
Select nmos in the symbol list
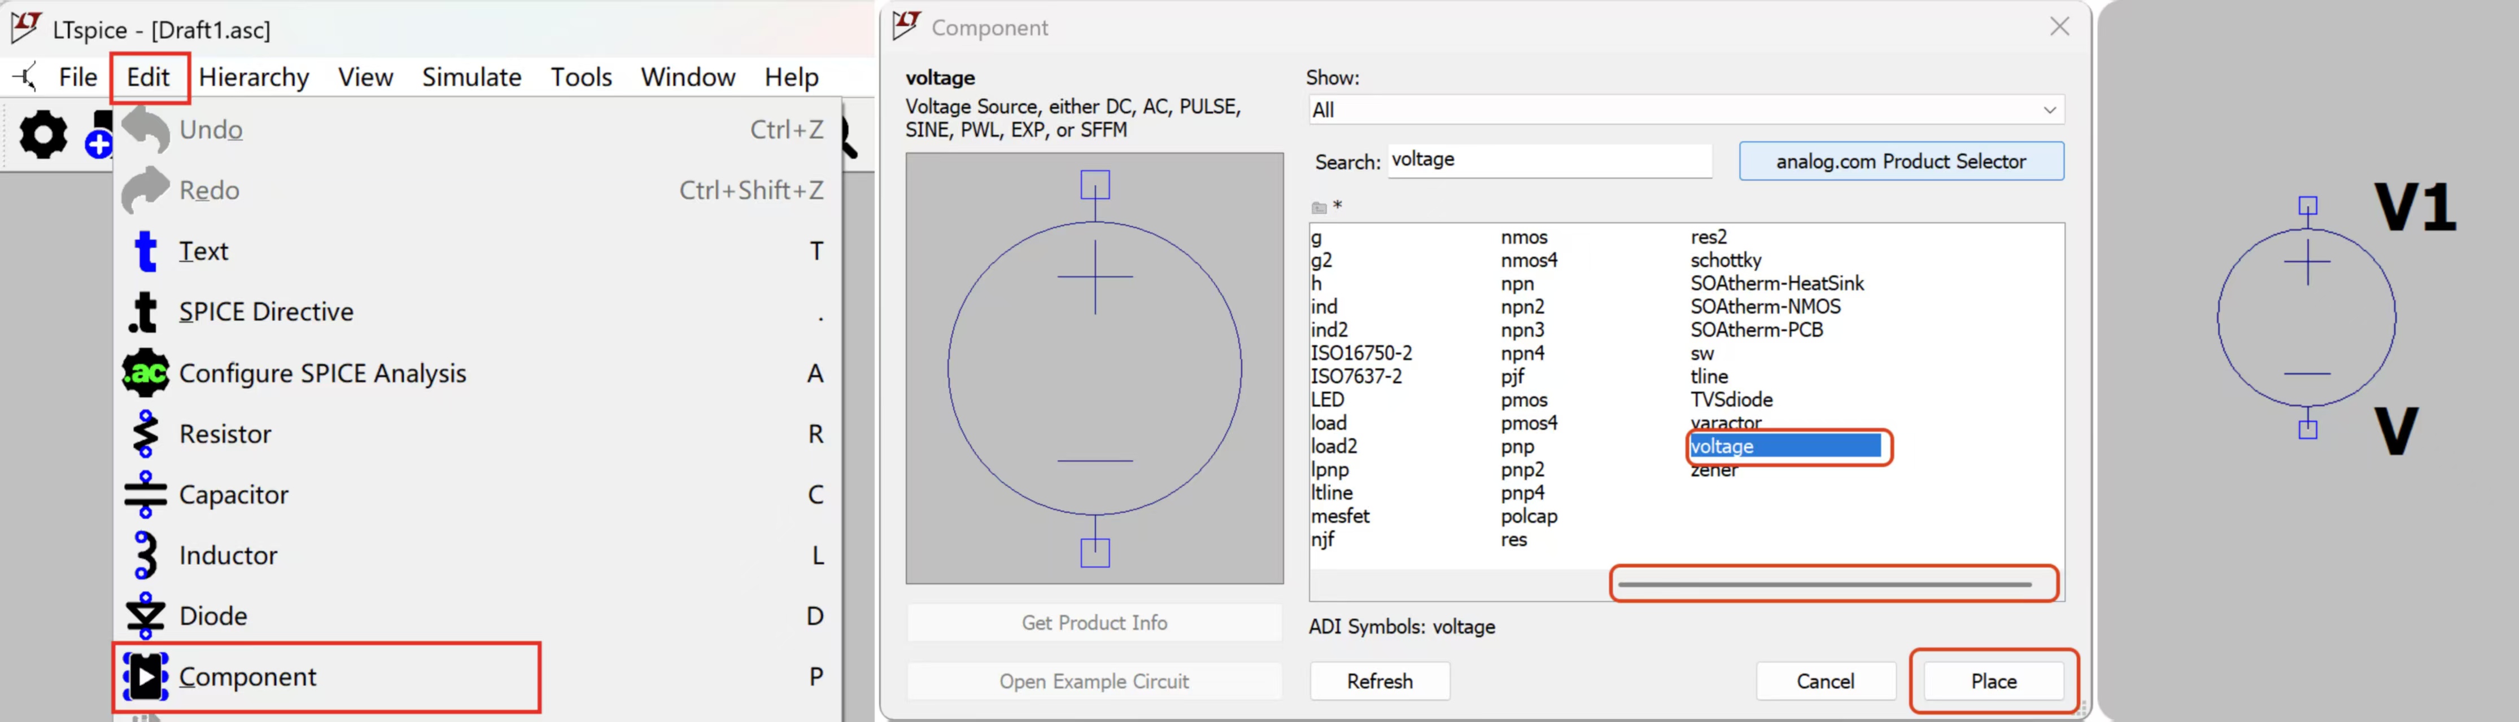(1525, 236)
